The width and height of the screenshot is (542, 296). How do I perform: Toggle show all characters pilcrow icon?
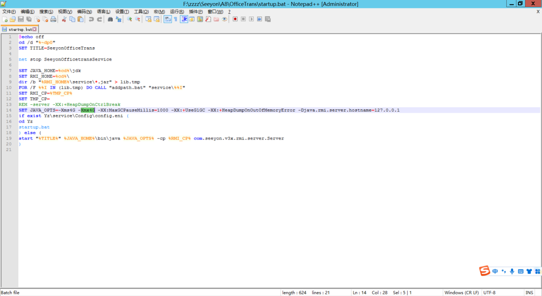point(176,19)
